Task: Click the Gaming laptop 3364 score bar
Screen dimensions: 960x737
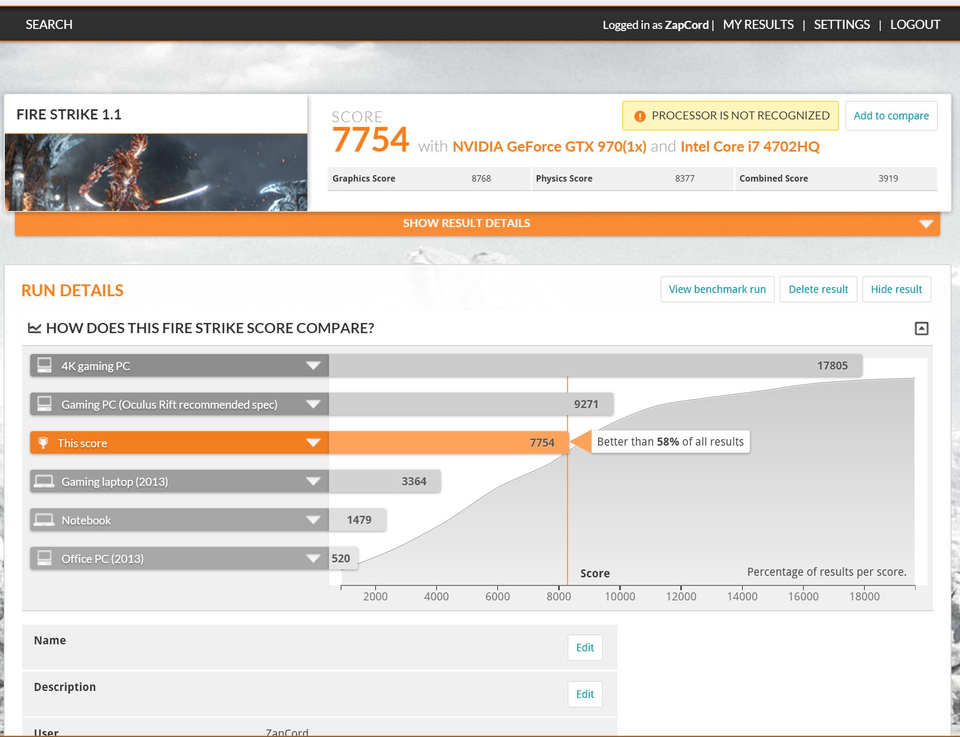Action: tap(384, 482)
